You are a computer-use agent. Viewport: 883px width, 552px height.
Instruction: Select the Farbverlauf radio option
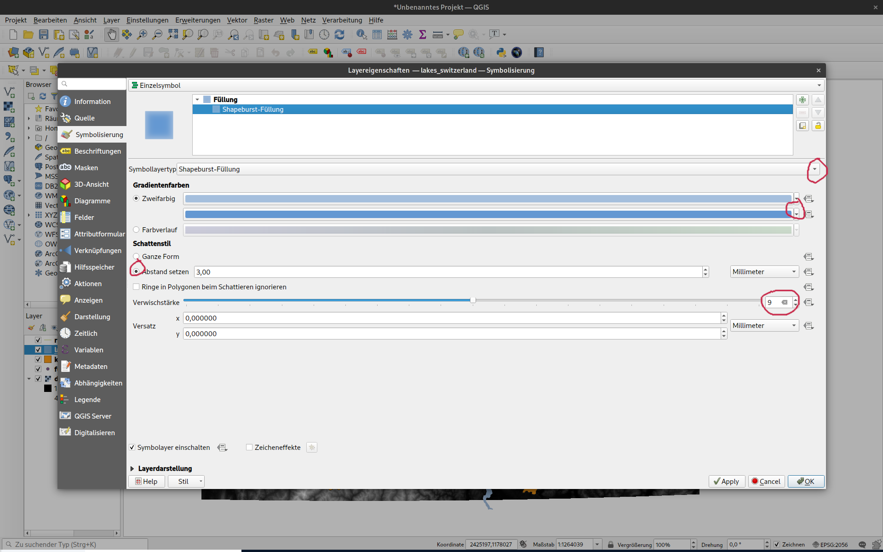click(x=137, y=230)
